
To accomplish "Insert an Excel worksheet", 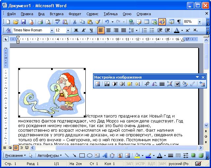I will 154,22.
